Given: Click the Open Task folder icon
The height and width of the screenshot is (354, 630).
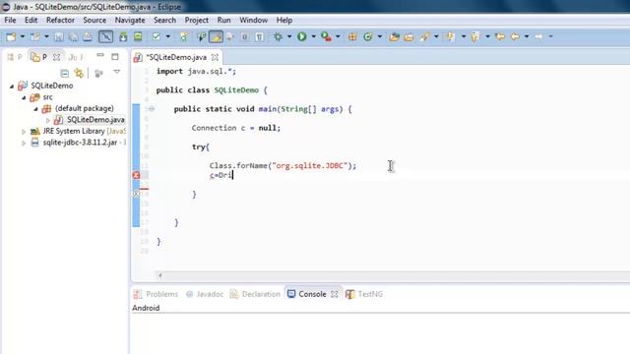Looking at the screenshot, I should pos(409,37).
